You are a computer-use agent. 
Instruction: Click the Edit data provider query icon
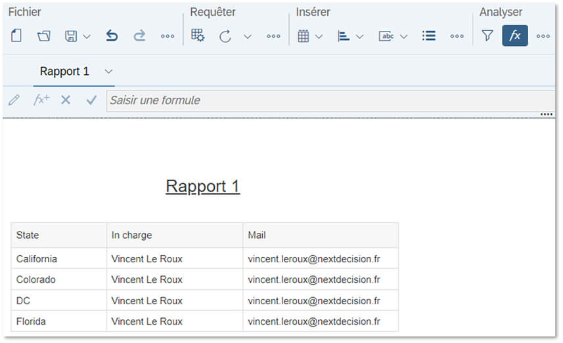coord(198,35)
